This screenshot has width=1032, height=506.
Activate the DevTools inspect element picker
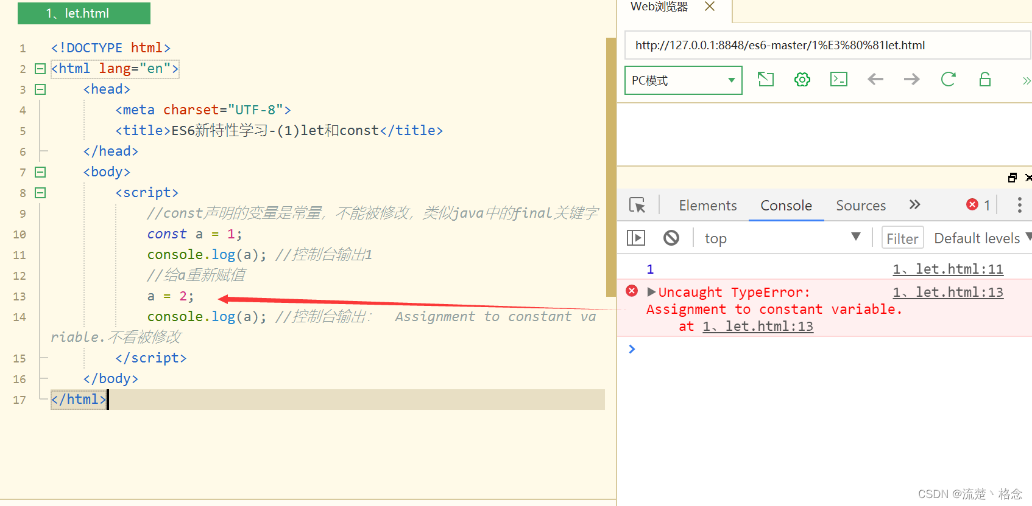point(637,206)
